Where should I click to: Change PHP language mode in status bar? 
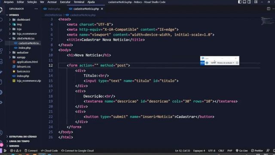pos(230,151)
